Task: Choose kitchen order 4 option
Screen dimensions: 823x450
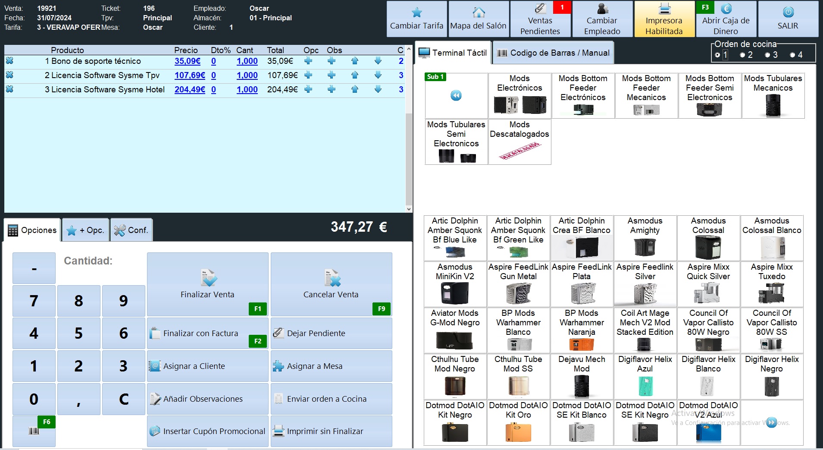Action: click(x=792, y=55)
